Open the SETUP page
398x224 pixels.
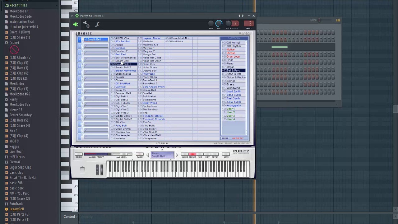click(215, 154)
